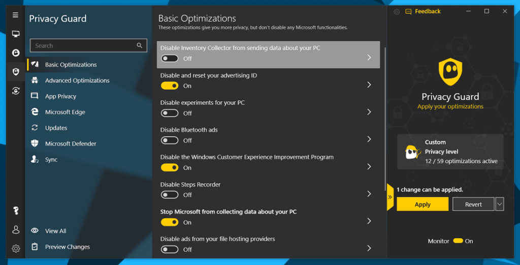Expand Customer Experience Improvement Program chevron

[369, 166]
